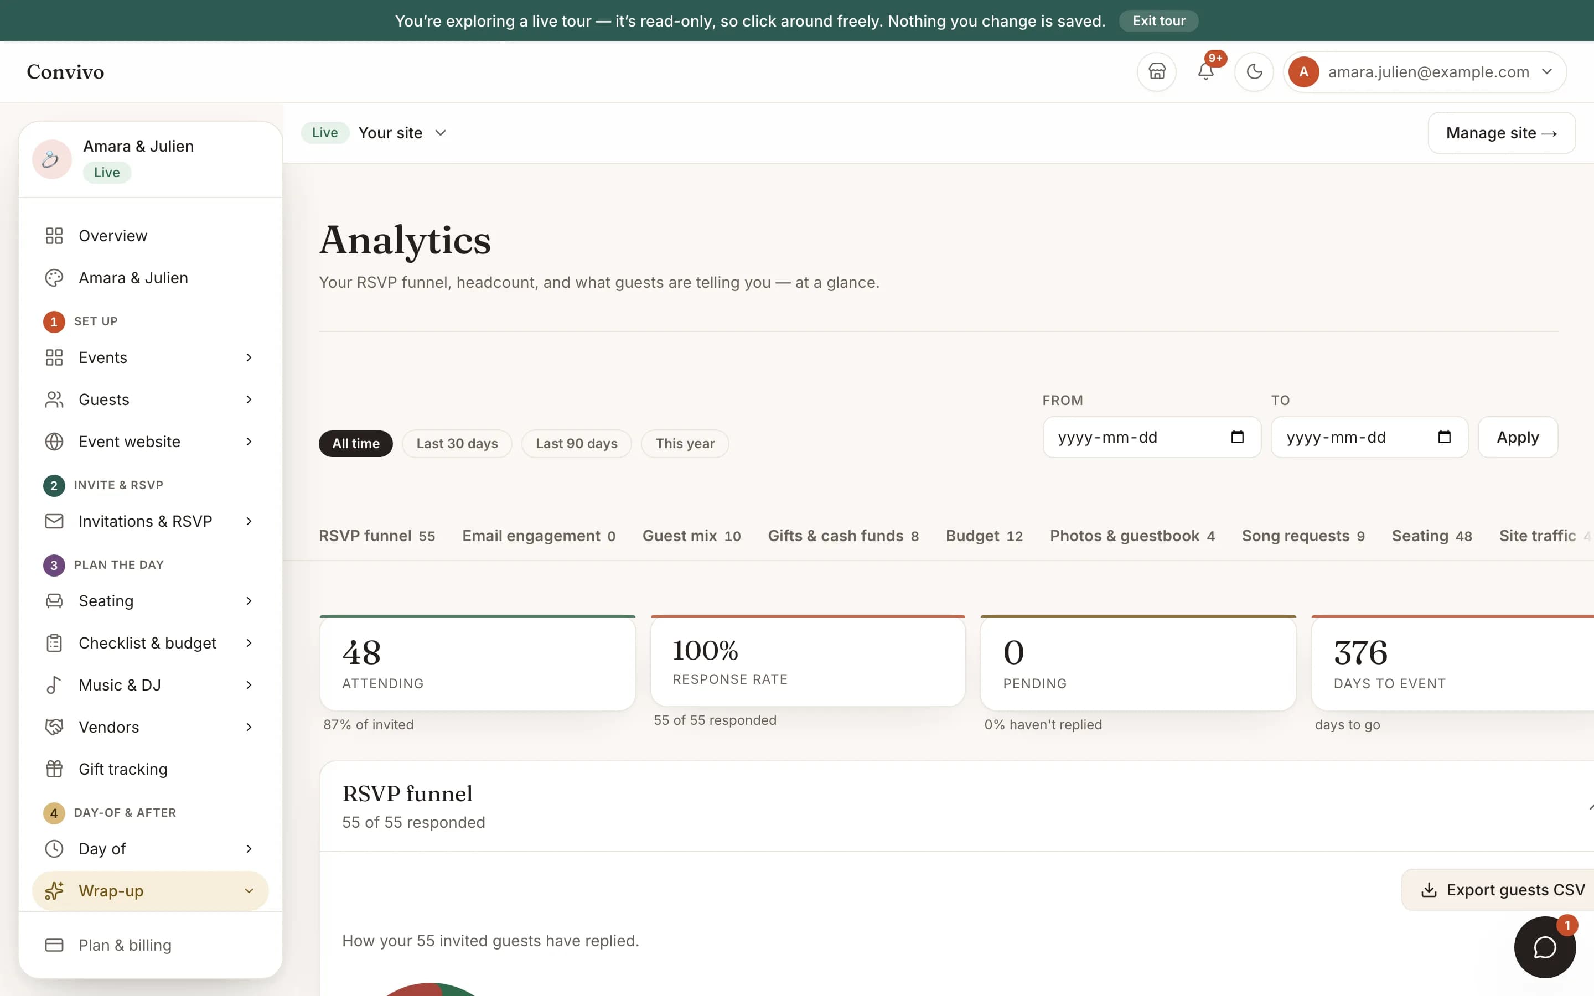Screen dimensions: 1594x996
Task: Open the Your site dropdown
Action: click(x=402, y=133)
